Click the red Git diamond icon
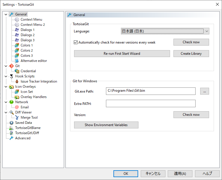This screenshot has height=180, width=222. 11,66
